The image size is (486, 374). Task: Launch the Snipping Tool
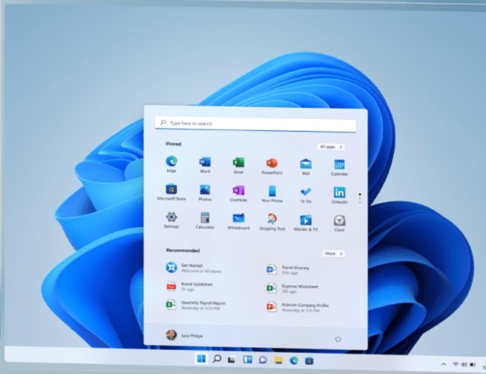[x=272, y=222]
